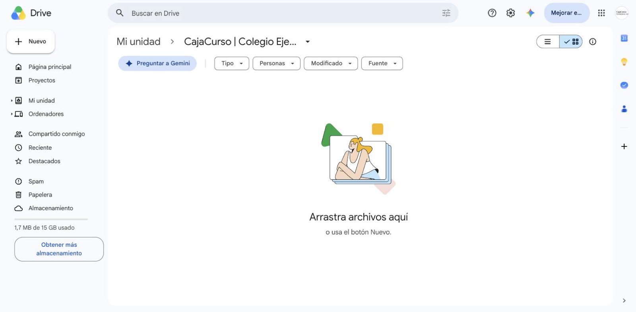Open CajaCurso folder options dropdown arrow

[308, 41]
